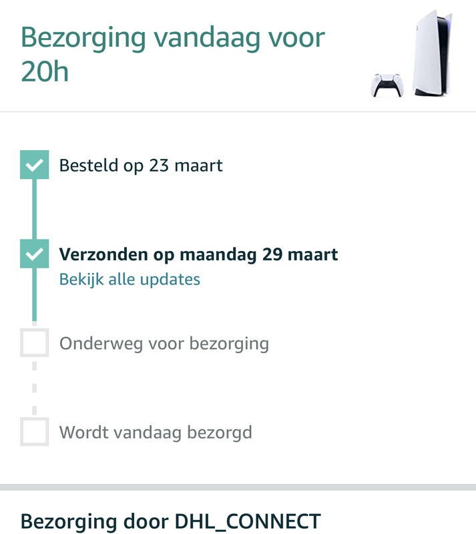Select the Verzonden op maandag 29 maart label
476x534 pixels.
pos(198,254)
